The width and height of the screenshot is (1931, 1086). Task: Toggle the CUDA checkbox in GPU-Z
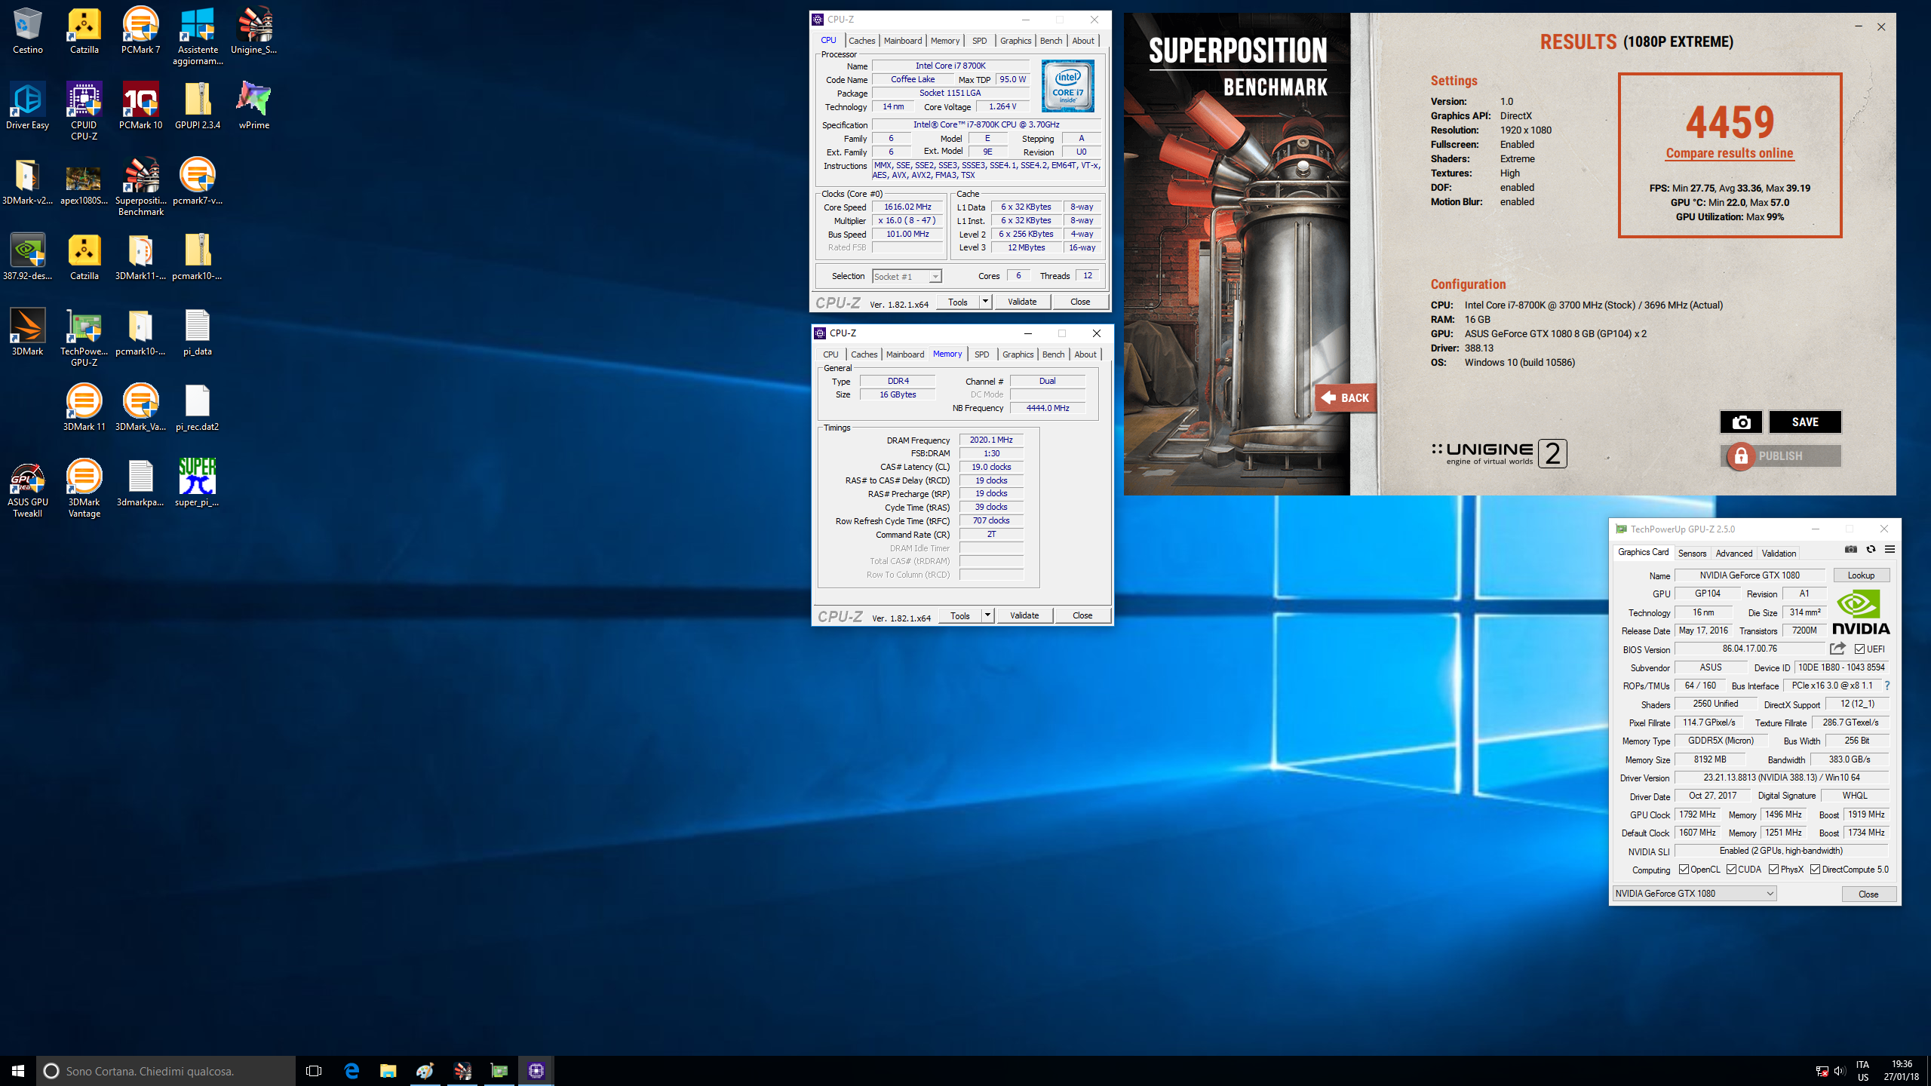click(x=1731, y=870)
